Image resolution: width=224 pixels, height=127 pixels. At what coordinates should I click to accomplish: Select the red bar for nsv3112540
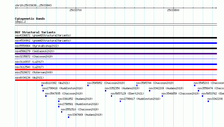click(x=116, y=70)
